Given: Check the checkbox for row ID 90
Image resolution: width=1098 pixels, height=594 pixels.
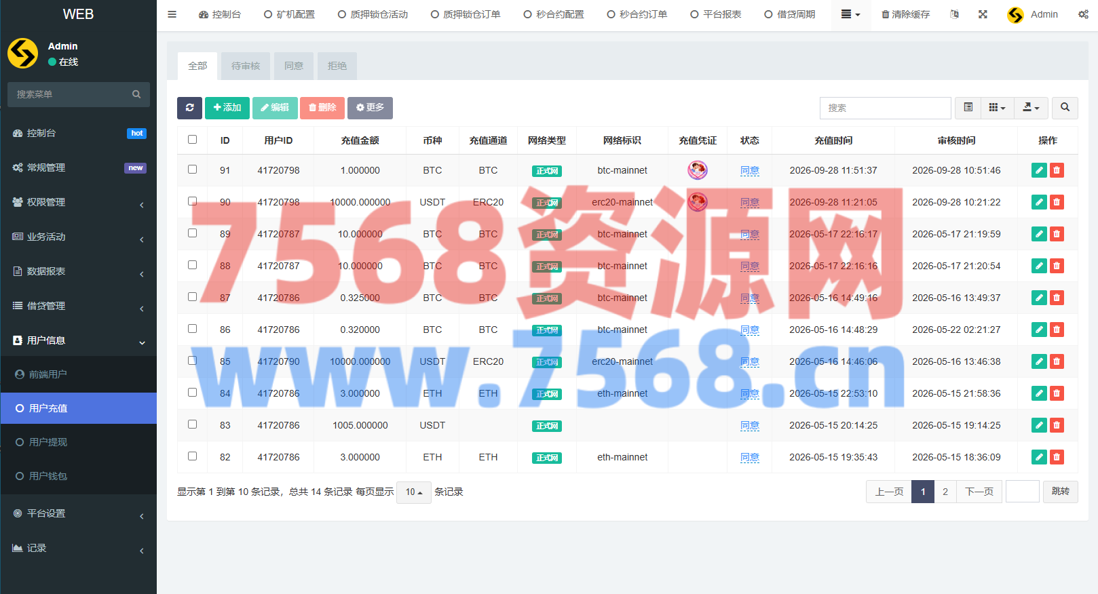Looking at the screenshot, I should tap(192, 201).
